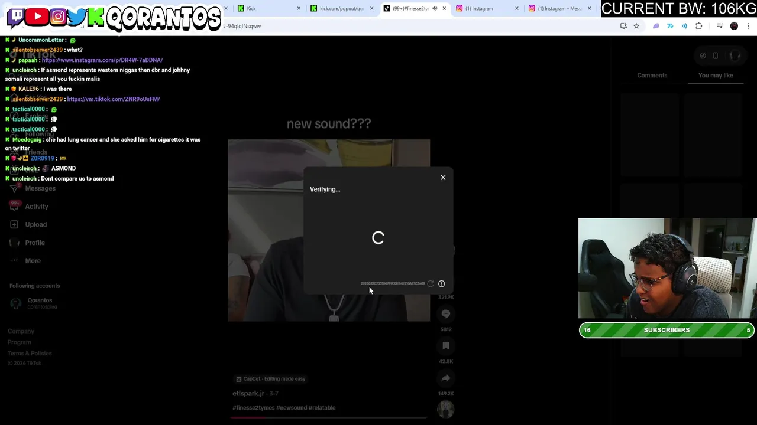Switch to the Comments tab
Viewport: 757px width, 425px height.
coord(652,76)
